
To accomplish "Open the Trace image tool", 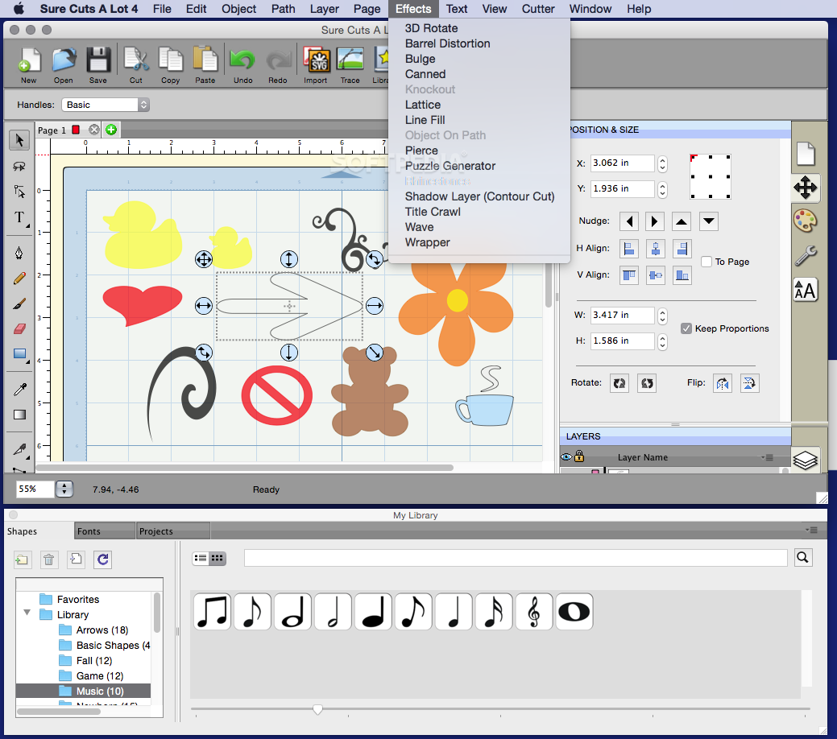I will click(350, 65).
